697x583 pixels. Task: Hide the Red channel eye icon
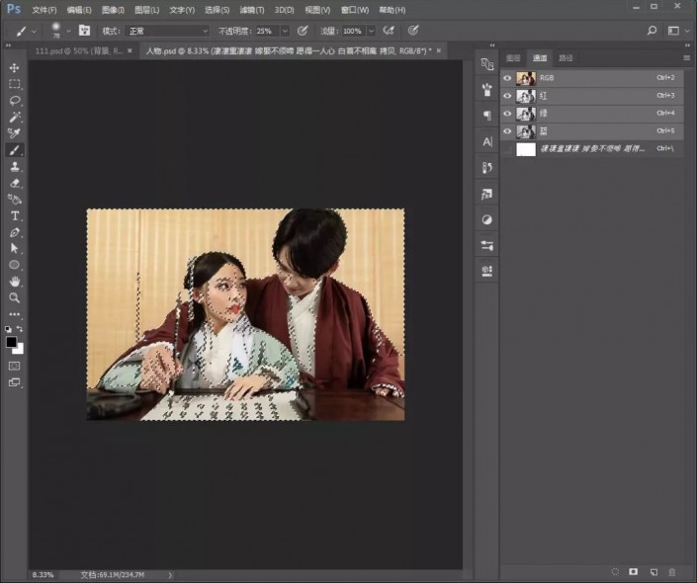tap(507, 96)
